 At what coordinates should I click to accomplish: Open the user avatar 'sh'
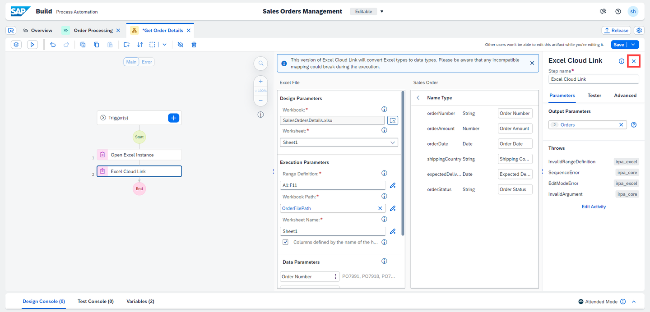(633, 11)
